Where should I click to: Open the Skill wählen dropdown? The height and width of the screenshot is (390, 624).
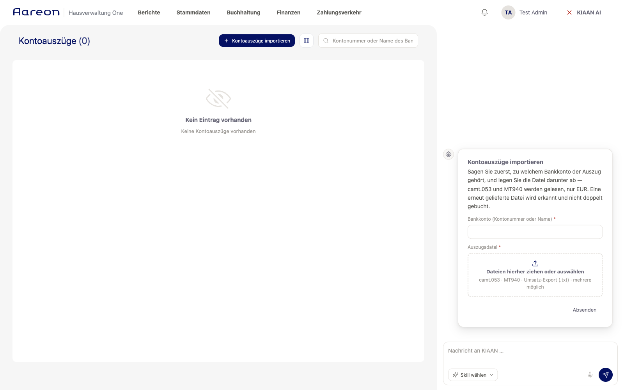pos(473,375)
